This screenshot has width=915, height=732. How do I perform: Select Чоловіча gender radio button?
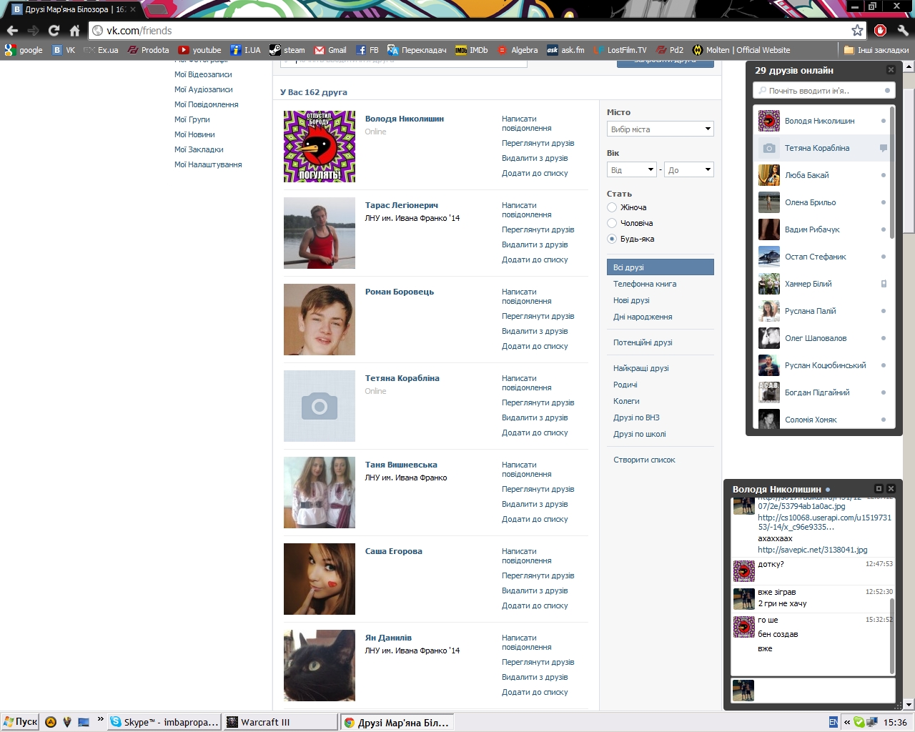612,223
